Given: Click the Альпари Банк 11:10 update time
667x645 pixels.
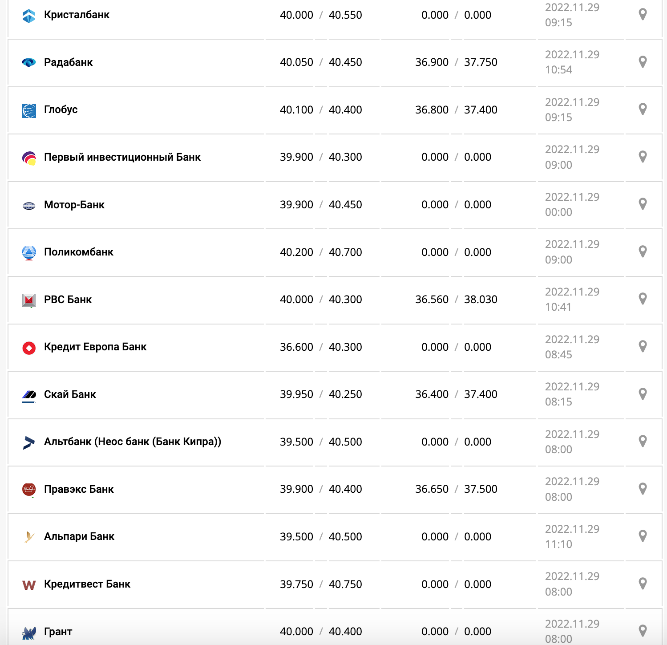Looking at the screenshot, I should pyautogui.click(x=558, y=544).
